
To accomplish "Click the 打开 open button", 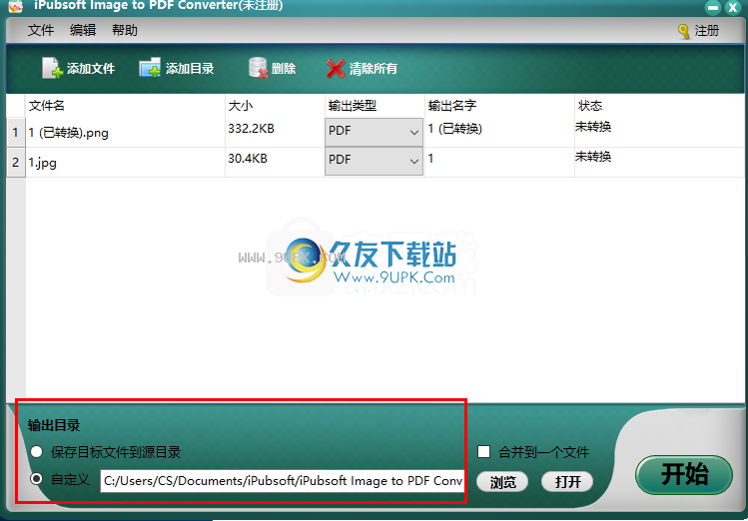I will click(x=567, y=481).
